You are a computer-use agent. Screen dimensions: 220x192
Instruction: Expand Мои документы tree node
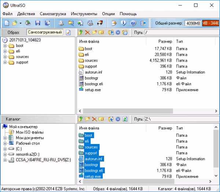(5, 138)
